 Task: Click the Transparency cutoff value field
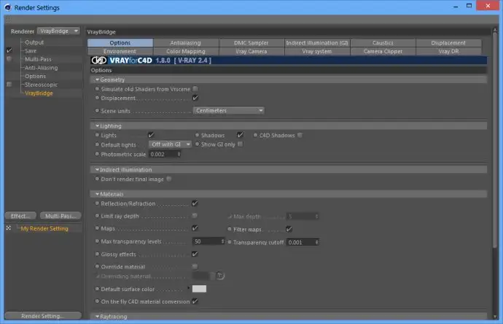[303, 242]
